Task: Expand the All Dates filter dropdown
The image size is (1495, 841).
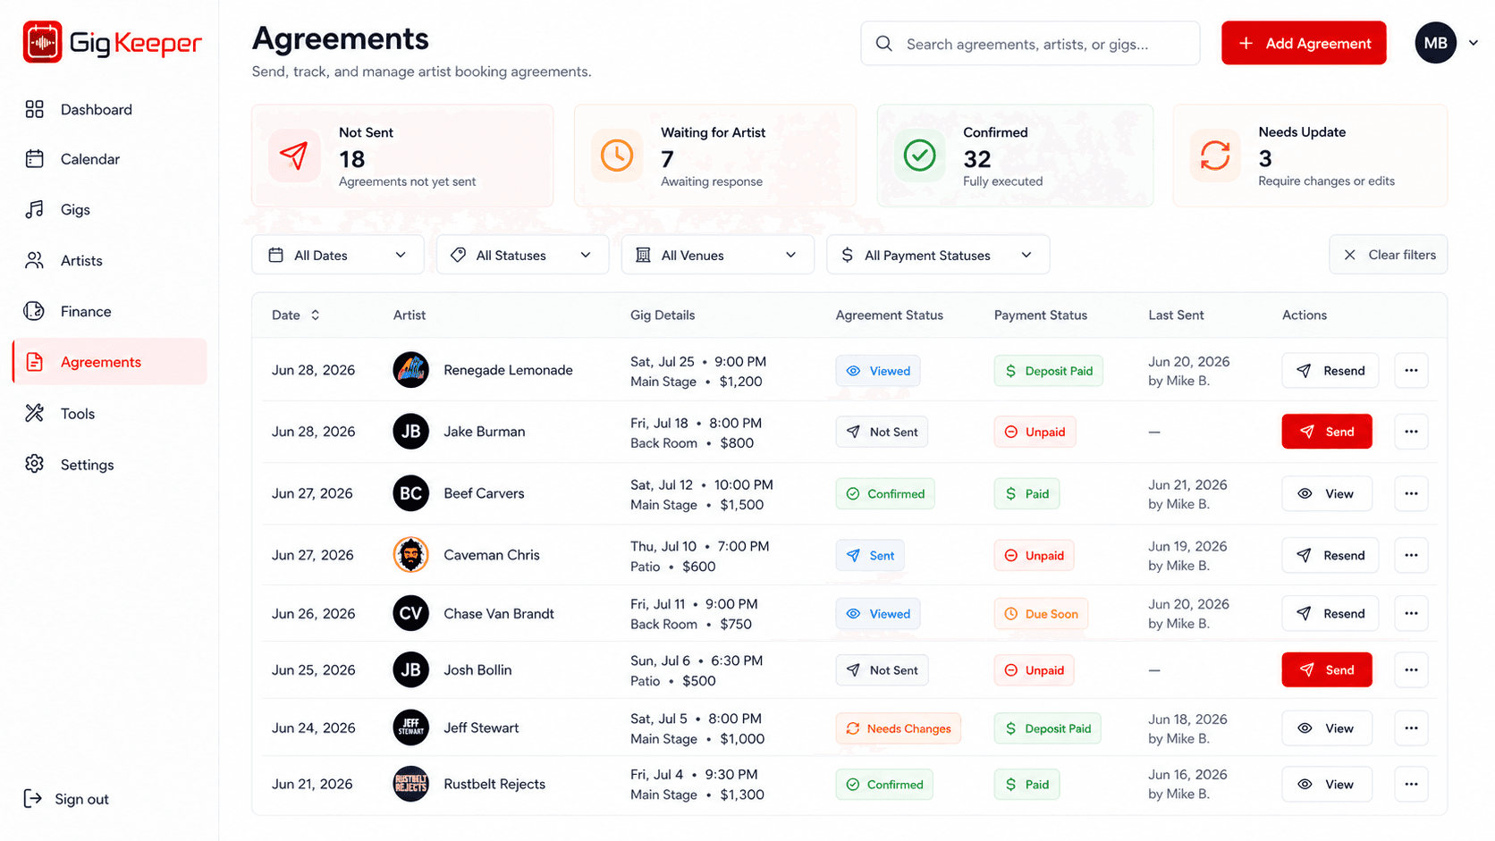Action: point(337,255)
